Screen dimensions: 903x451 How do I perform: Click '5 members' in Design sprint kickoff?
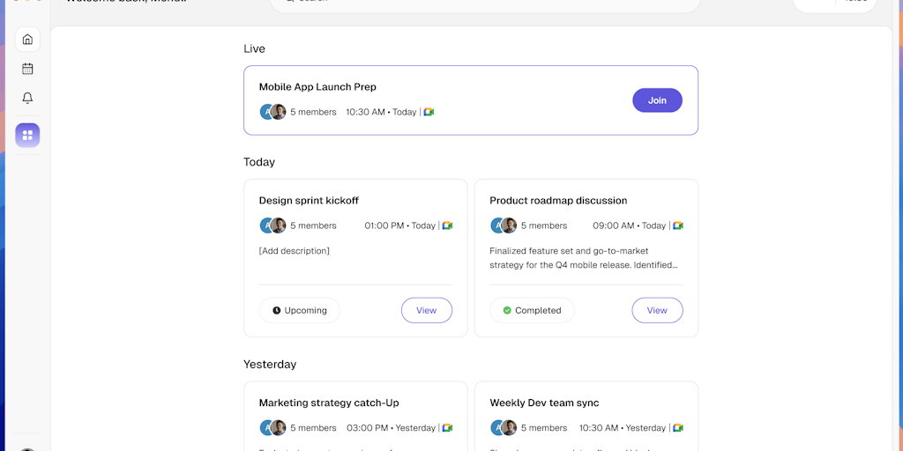(x=313, y=225)
